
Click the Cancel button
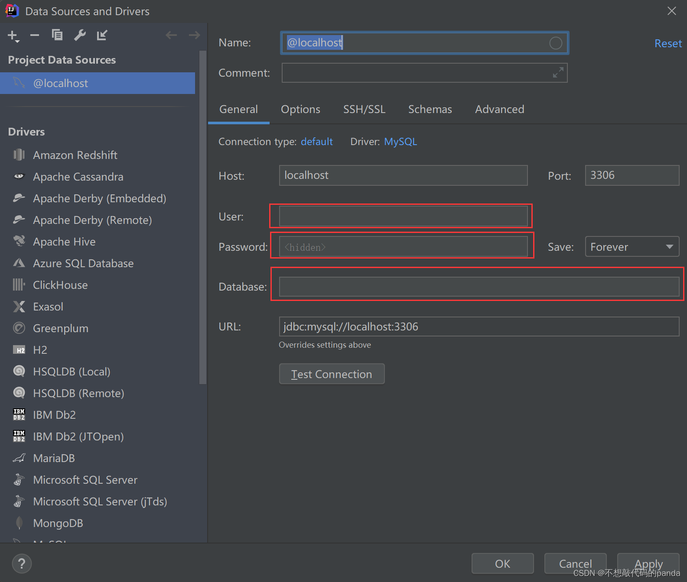(575, 563)
